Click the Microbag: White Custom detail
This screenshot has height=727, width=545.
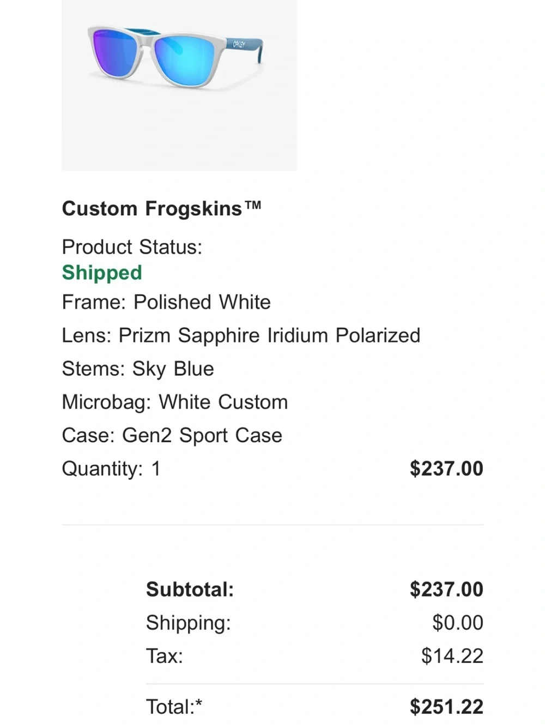[174, 402]
